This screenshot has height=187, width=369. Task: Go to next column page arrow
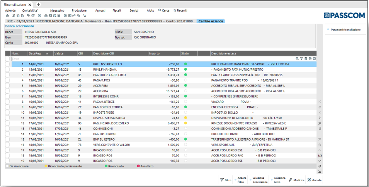320,117
